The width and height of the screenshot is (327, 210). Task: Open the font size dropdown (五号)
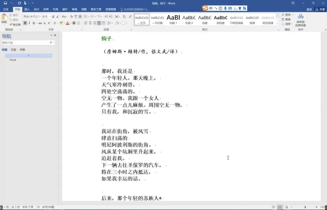[x=50, y=17]
